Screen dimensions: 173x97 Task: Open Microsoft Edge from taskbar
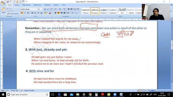pyautogui.click(x=59, y=95)
